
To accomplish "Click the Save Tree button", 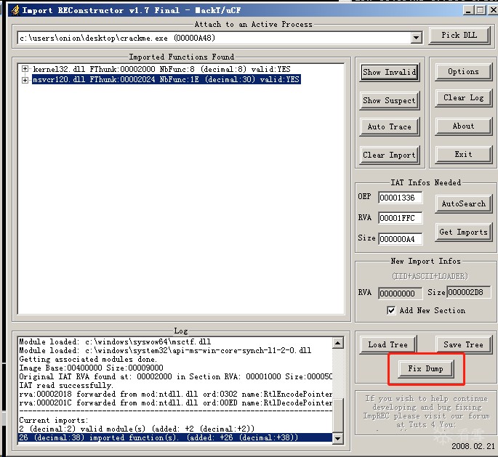I will coord(463,344).
